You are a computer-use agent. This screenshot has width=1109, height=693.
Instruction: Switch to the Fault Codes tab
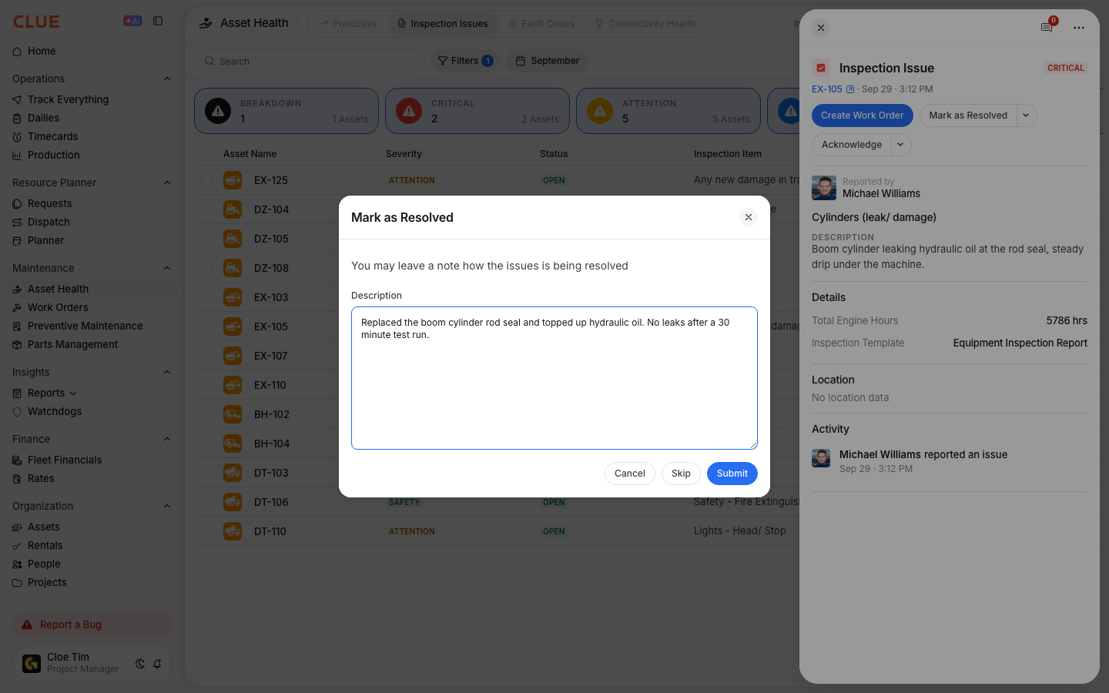tap(541, 24)
